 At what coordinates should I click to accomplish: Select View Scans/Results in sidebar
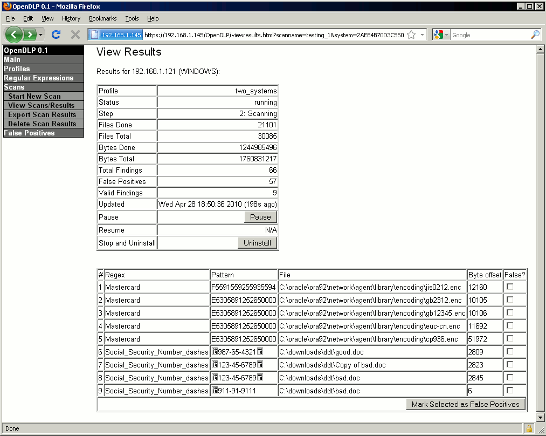coord(44,105)
